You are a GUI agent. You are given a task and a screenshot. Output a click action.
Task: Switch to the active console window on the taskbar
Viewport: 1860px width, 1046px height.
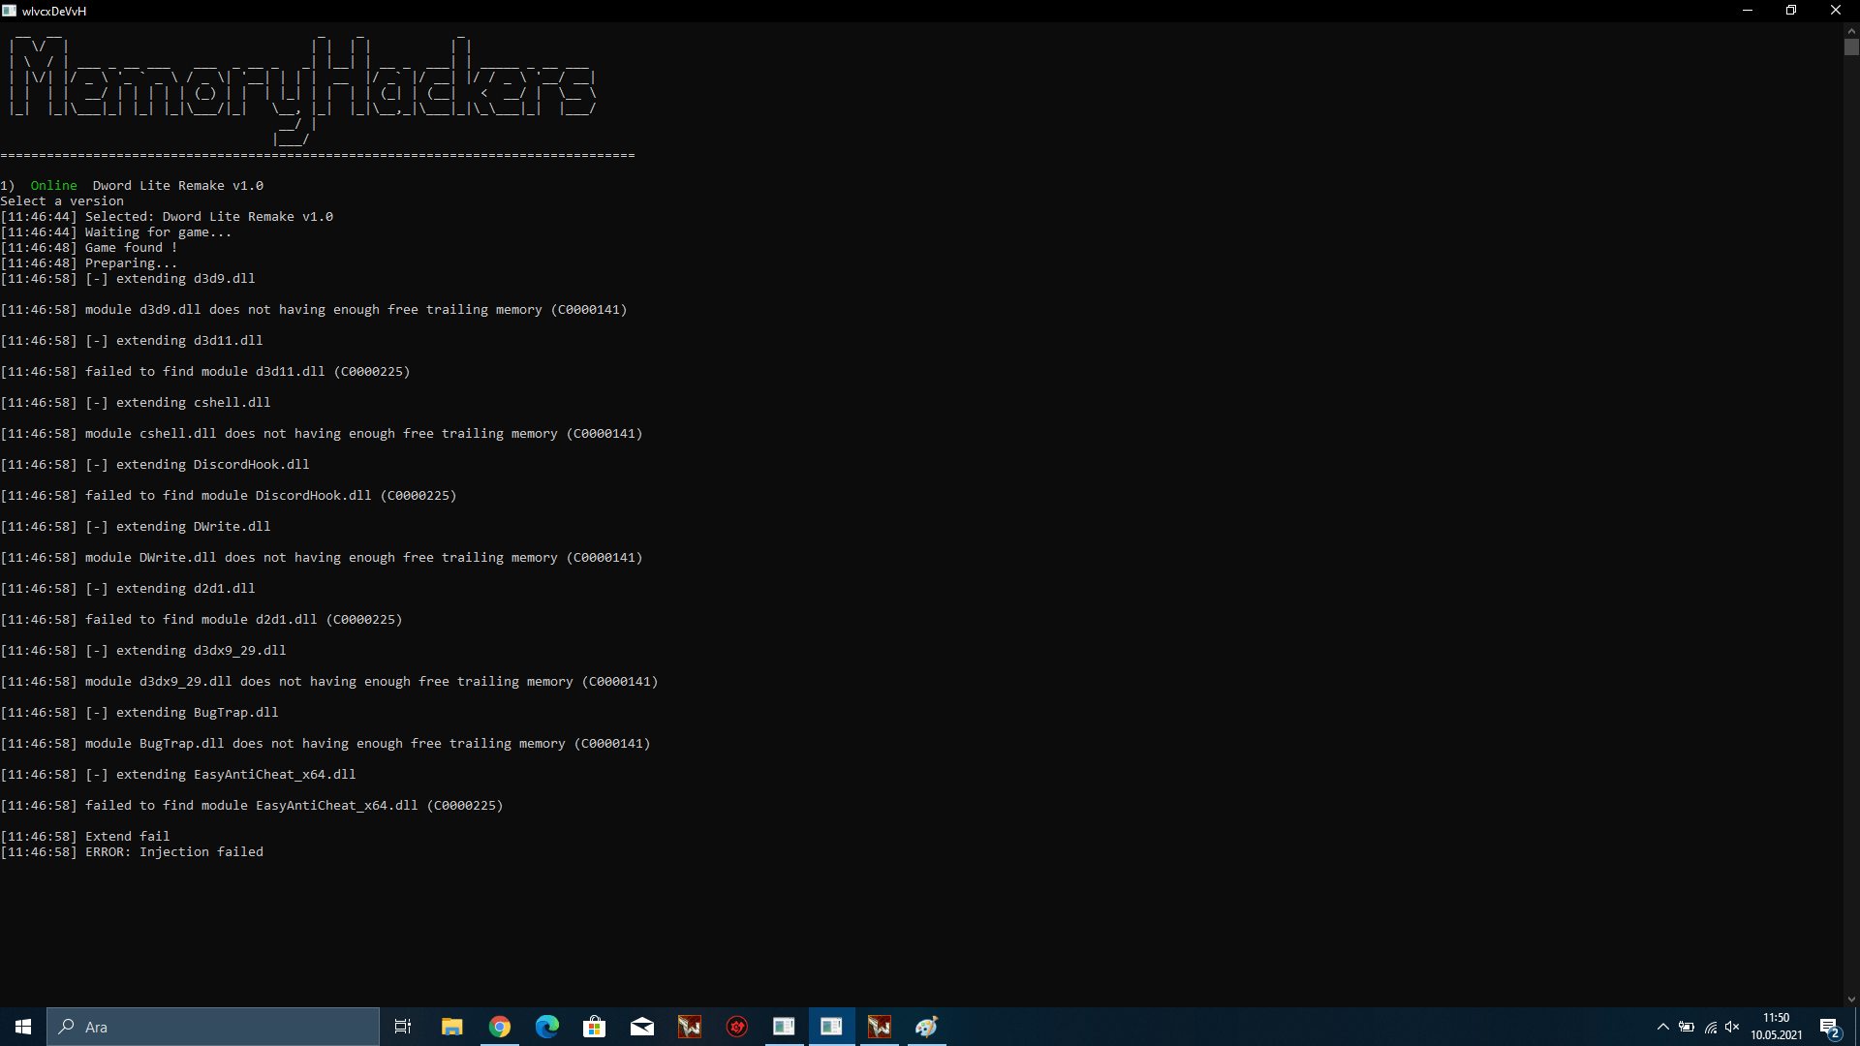(831, 1027)
